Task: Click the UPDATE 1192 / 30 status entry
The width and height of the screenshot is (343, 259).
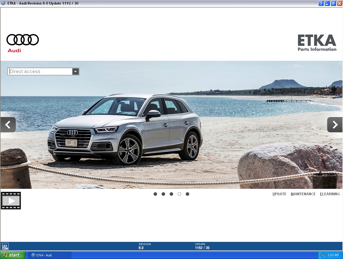Action: [202, 246]
